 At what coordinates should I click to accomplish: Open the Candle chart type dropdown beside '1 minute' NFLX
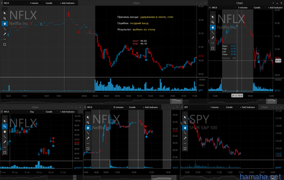point(51,3)
